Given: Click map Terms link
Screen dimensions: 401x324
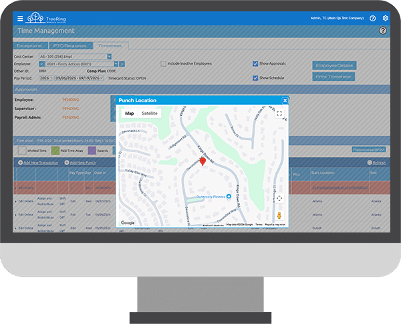Looking at the screenshot, I should 259,224.
